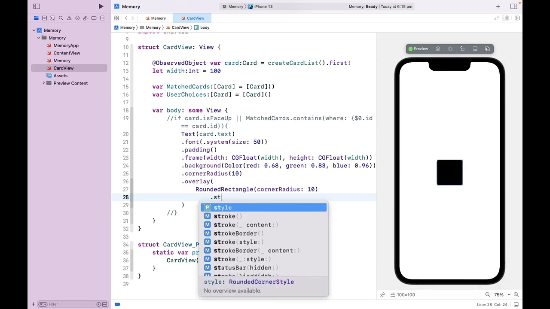Viewport: 550px width, 309px height.
Task: Switch to the Memory editor tab
Action: (156, 18)
